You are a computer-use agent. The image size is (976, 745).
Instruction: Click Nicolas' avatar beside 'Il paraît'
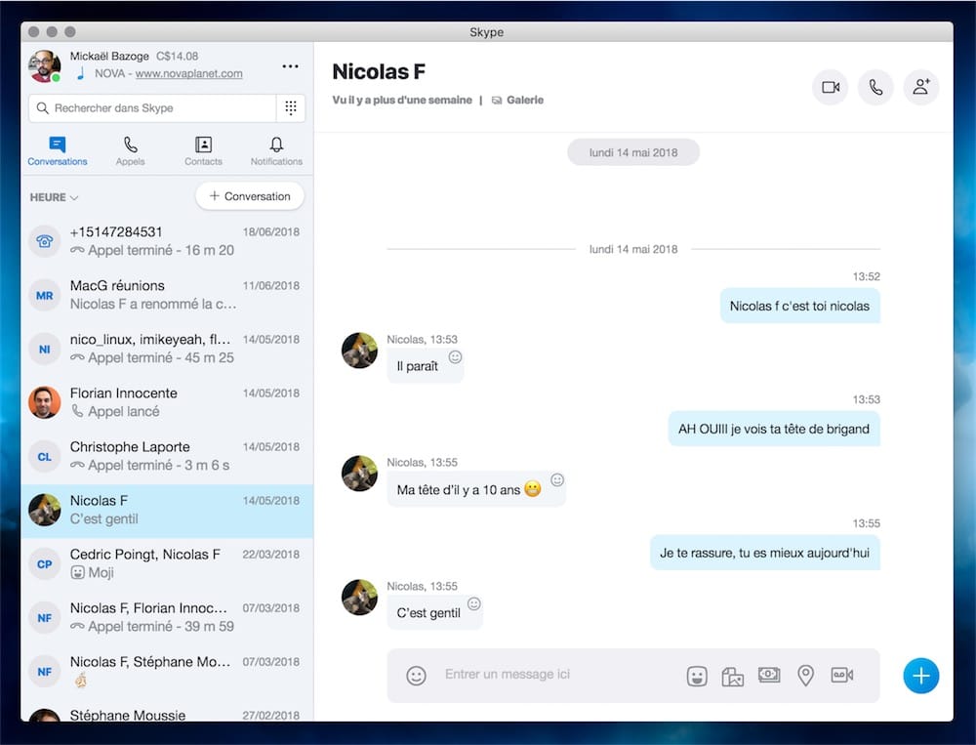[359, 351]
